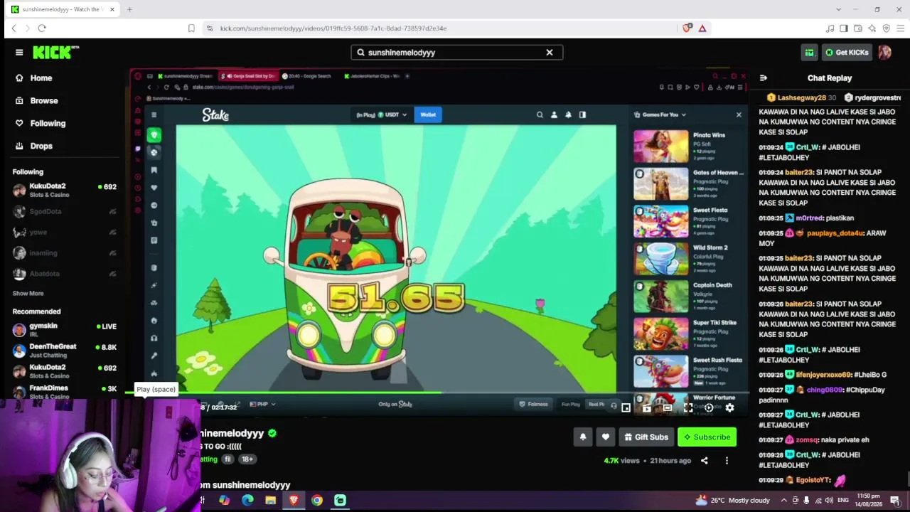Viewport: 910px width, 512px height.
Task: Toggle picture-in-picture mini player
Action: [x=626, y=408]
